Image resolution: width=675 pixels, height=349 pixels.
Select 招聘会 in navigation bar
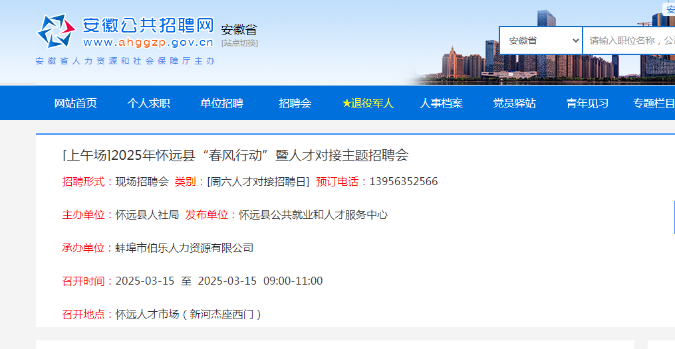(295, 104)
